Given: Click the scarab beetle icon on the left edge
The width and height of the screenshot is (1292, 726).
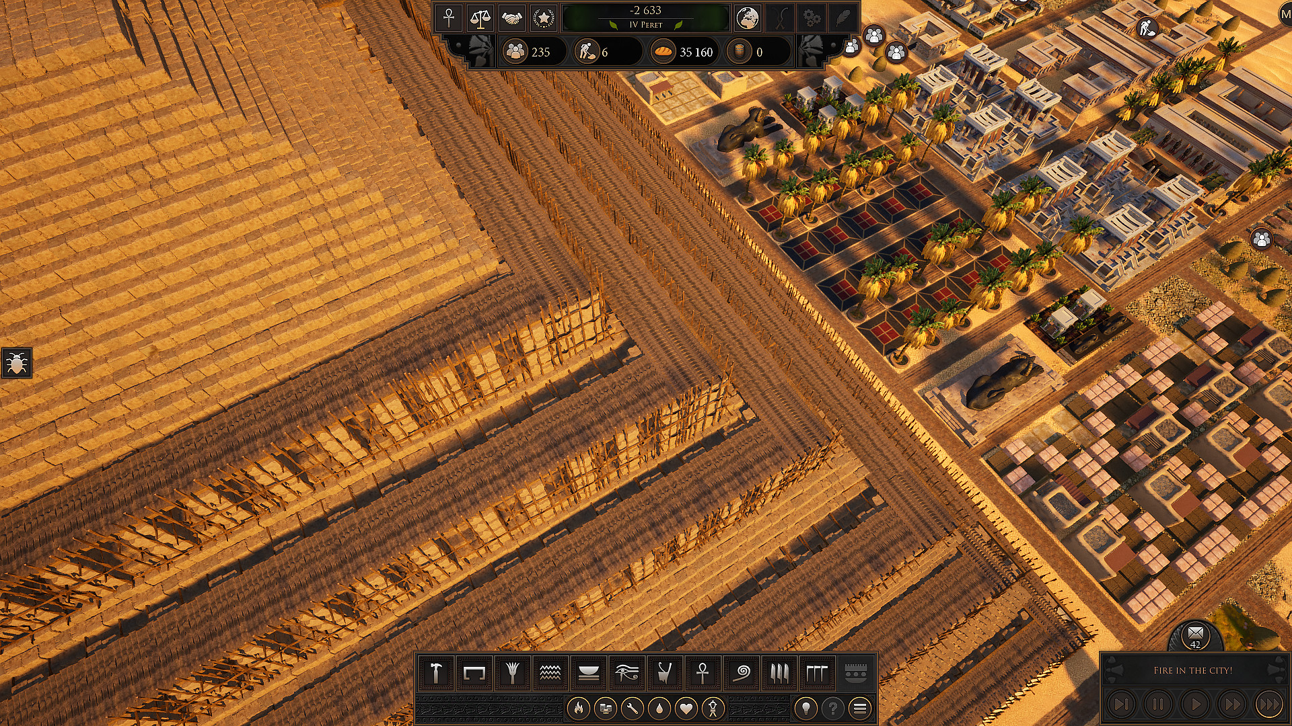Looking at the screenshot, I should coord(18,362).
